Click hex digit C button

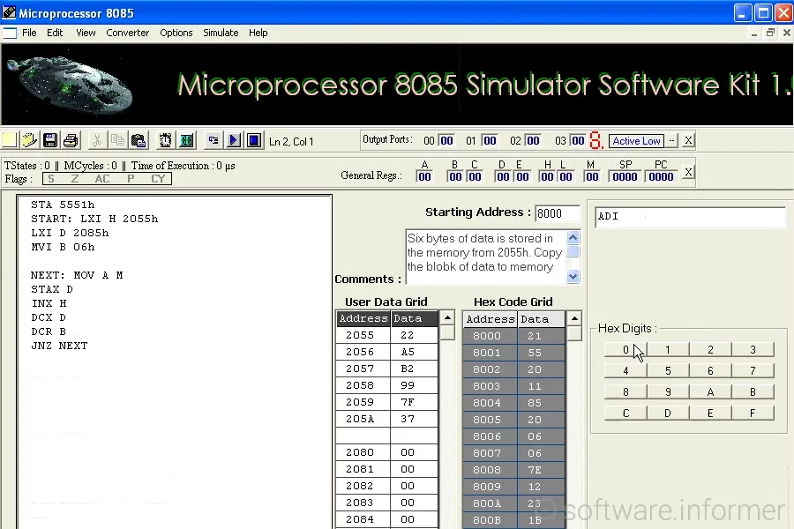point(625,414)
